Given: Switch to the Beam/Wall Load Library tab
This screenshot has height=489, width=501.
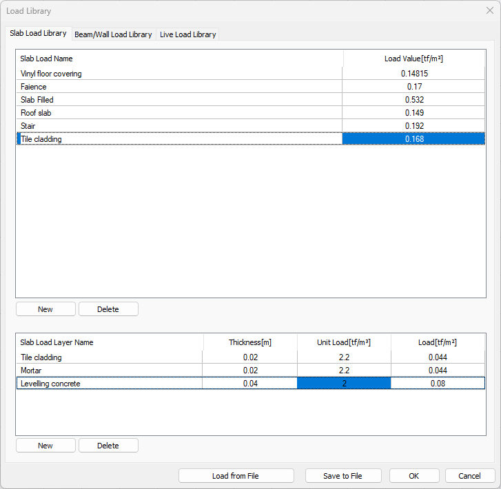Looking at the screenshot, I should [x=113, y=34].
